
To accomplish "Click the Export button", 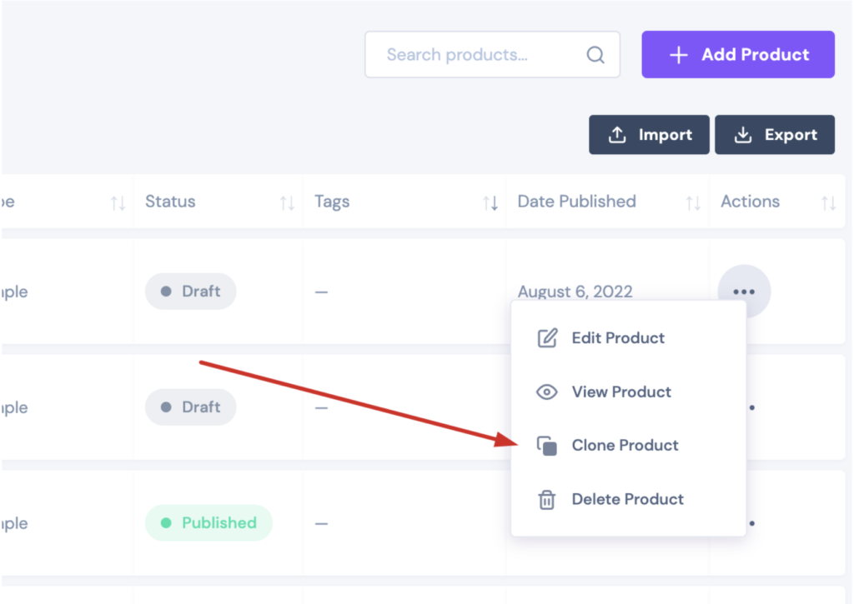I will tap(775, 134).
